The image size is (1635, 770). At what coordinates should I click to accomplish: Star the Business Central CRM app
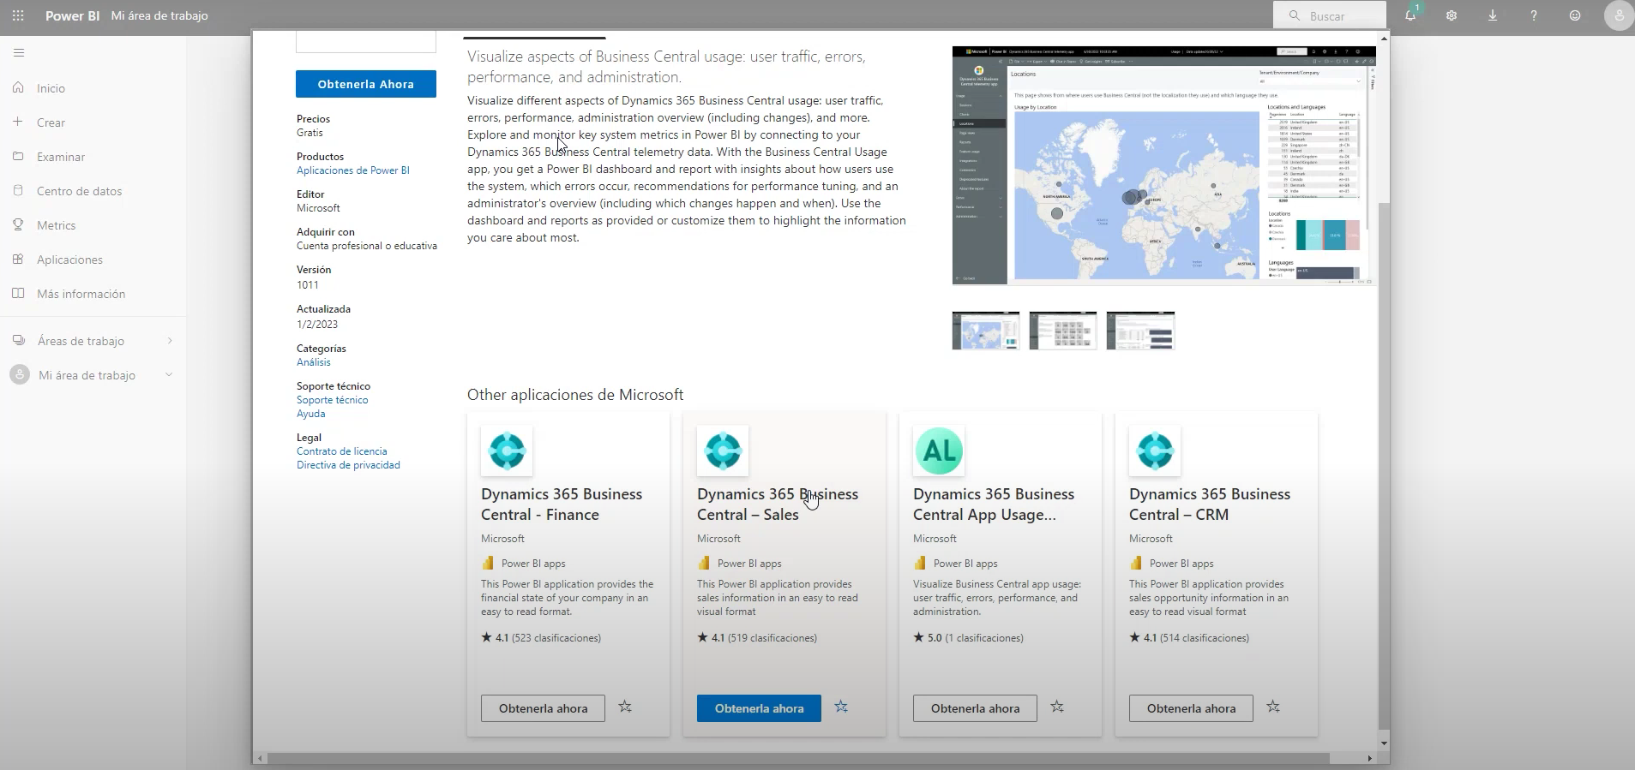click(1273, 707)
